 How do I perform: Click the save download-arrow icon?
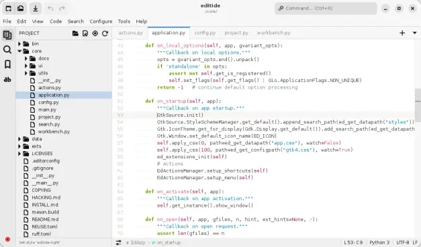pos(36,9)
